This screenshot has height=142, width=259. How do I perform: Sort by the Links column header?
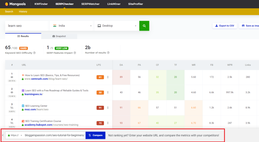coord(248,65)
